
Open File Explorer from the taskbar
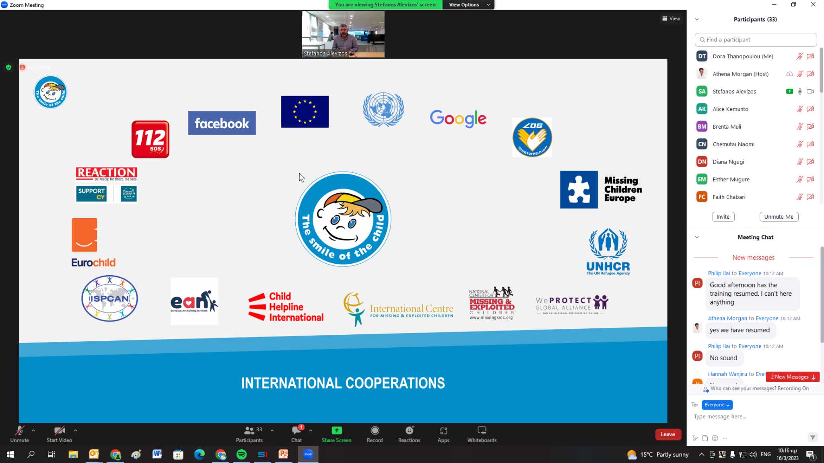click(73, 455)
